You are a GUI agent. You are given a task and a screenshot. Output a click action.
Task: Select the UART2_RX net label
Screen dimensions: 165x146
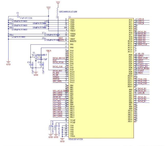point(143,67)
